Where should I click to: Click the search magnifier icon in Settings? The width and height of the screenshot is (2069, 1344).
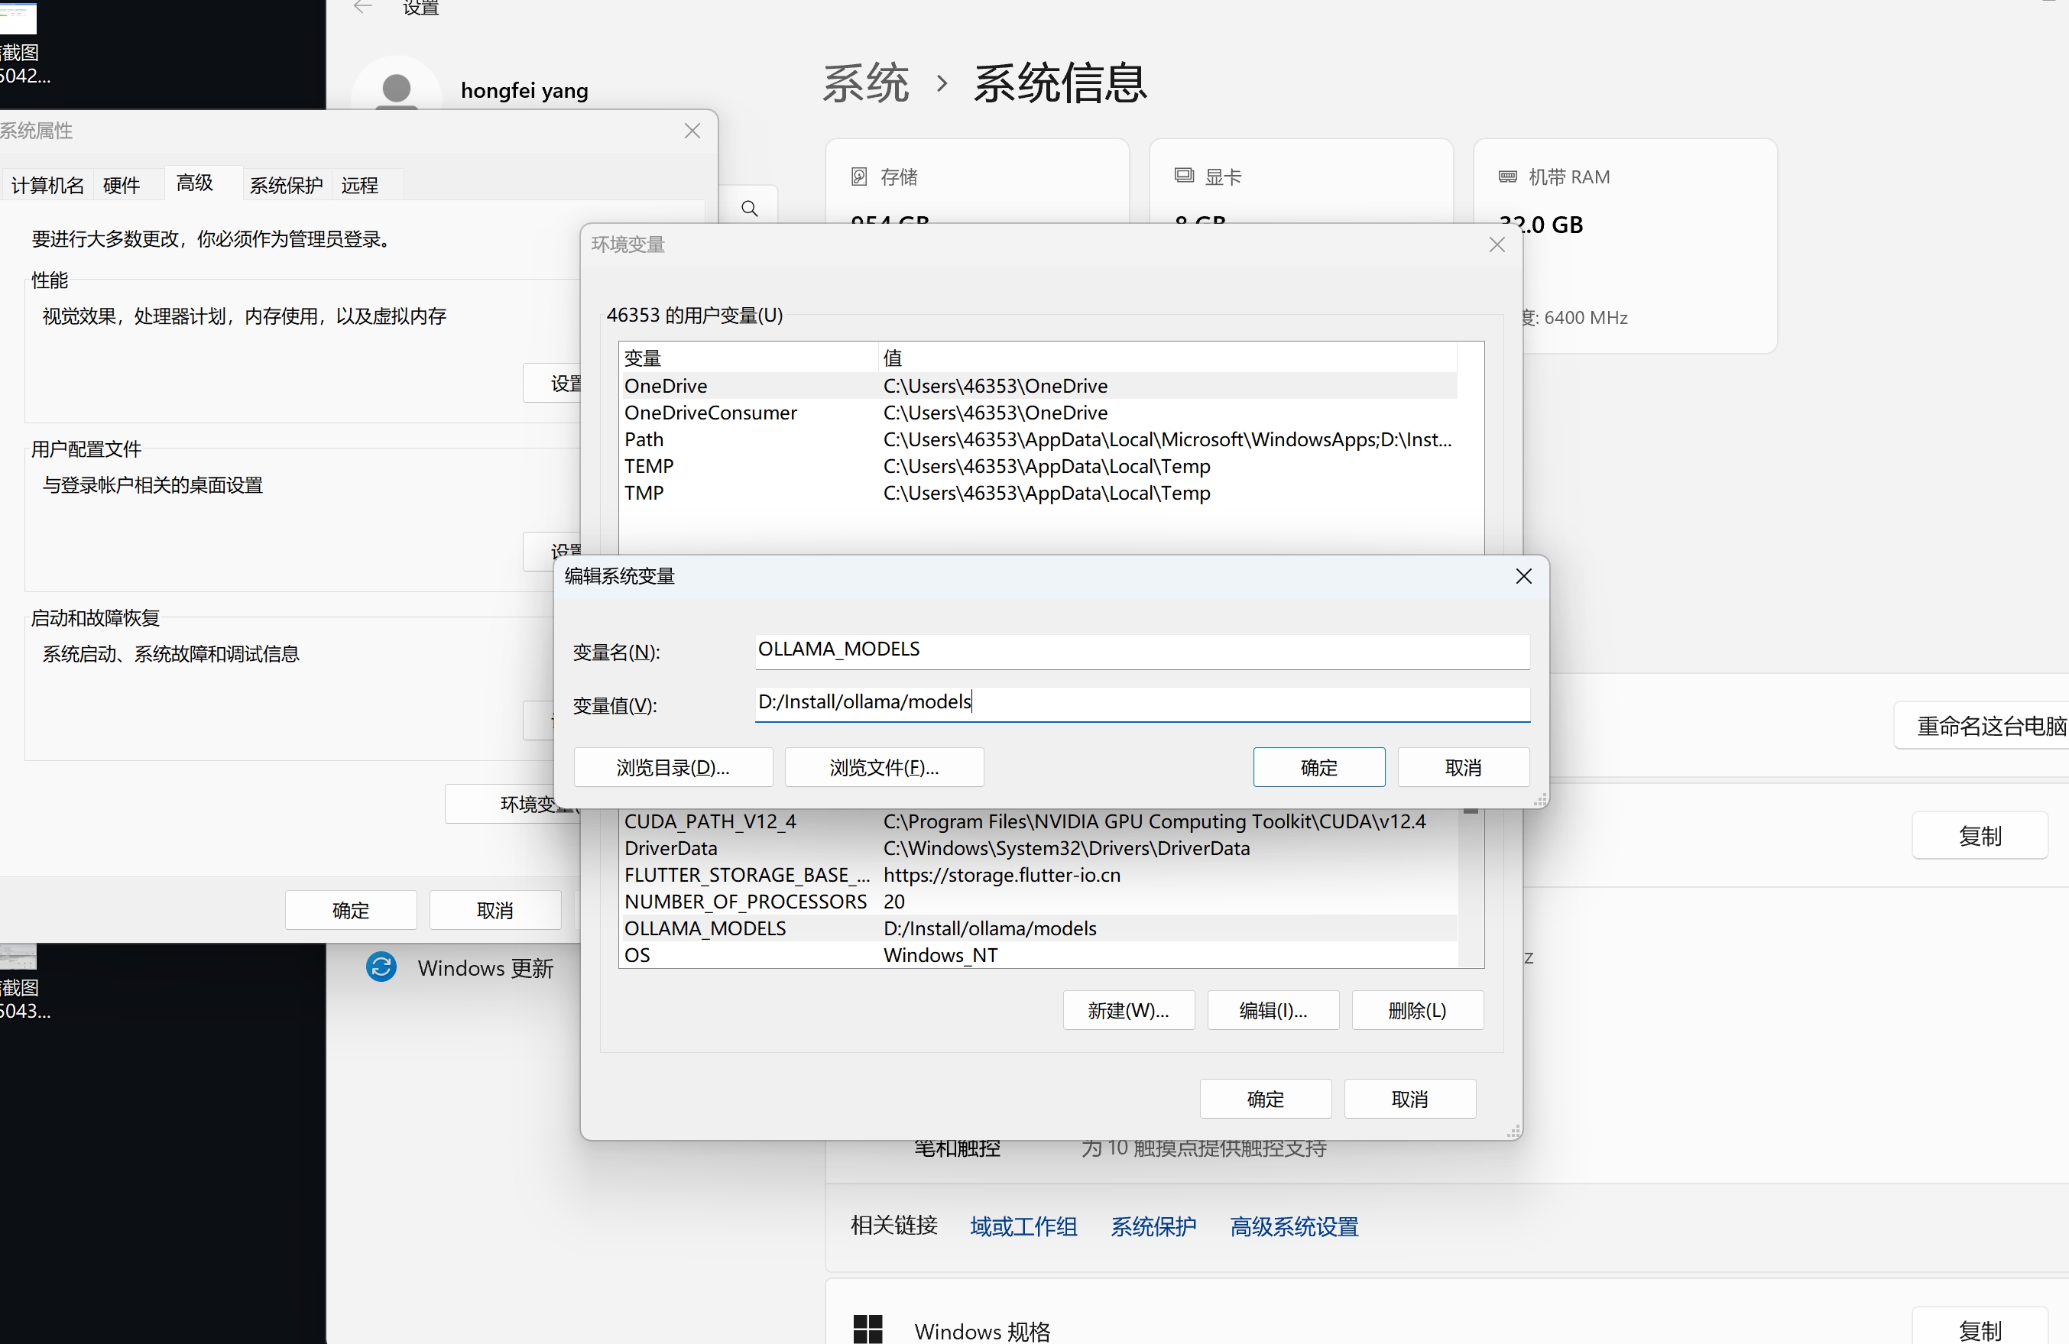749,209
